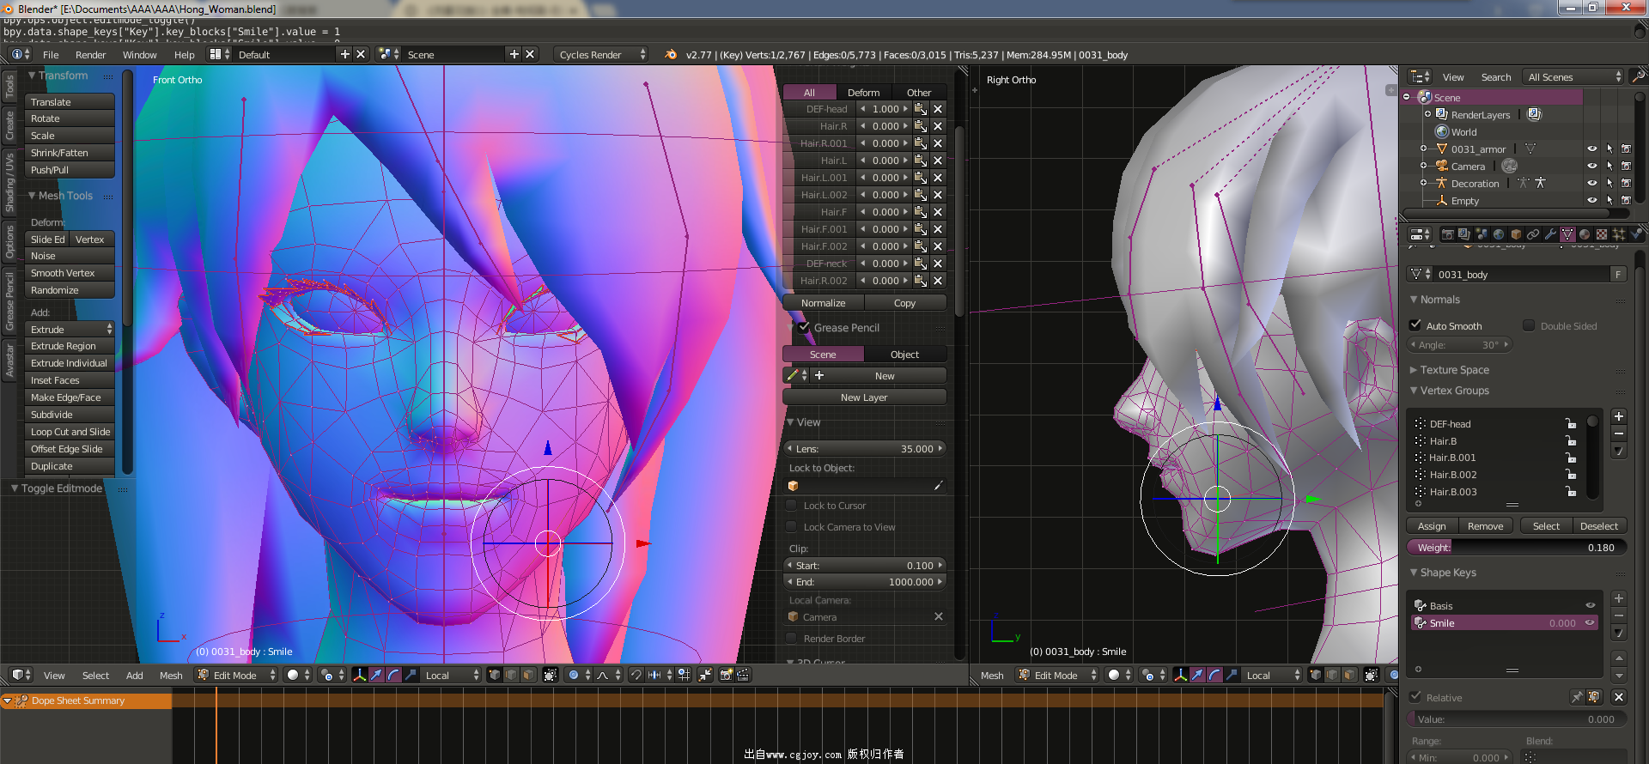Viewport: 1649px width, 764px height.
Task: Expand the RenderLayers tree node
Action: pyautogui.click(x=1427, y=114)
